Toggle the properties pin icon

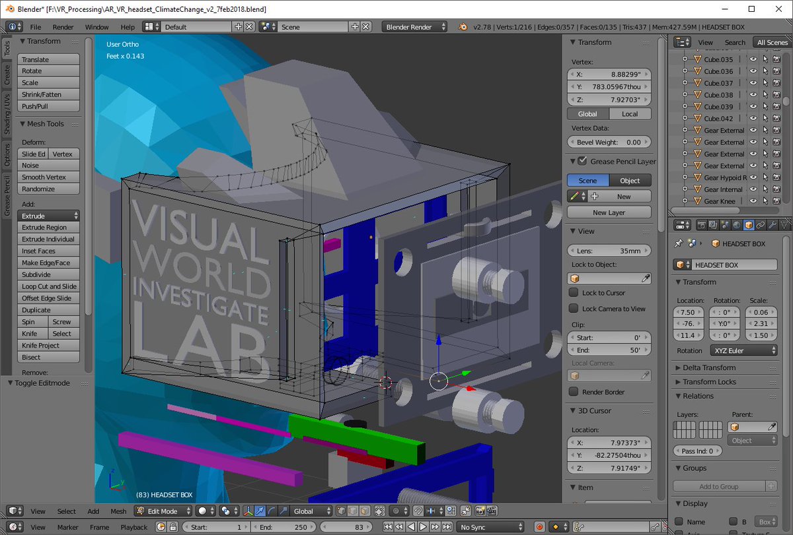point(679,243)
